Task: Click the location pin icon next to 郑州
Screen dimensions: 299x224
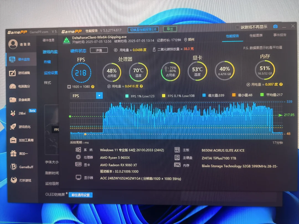Action: pos(185,40)
